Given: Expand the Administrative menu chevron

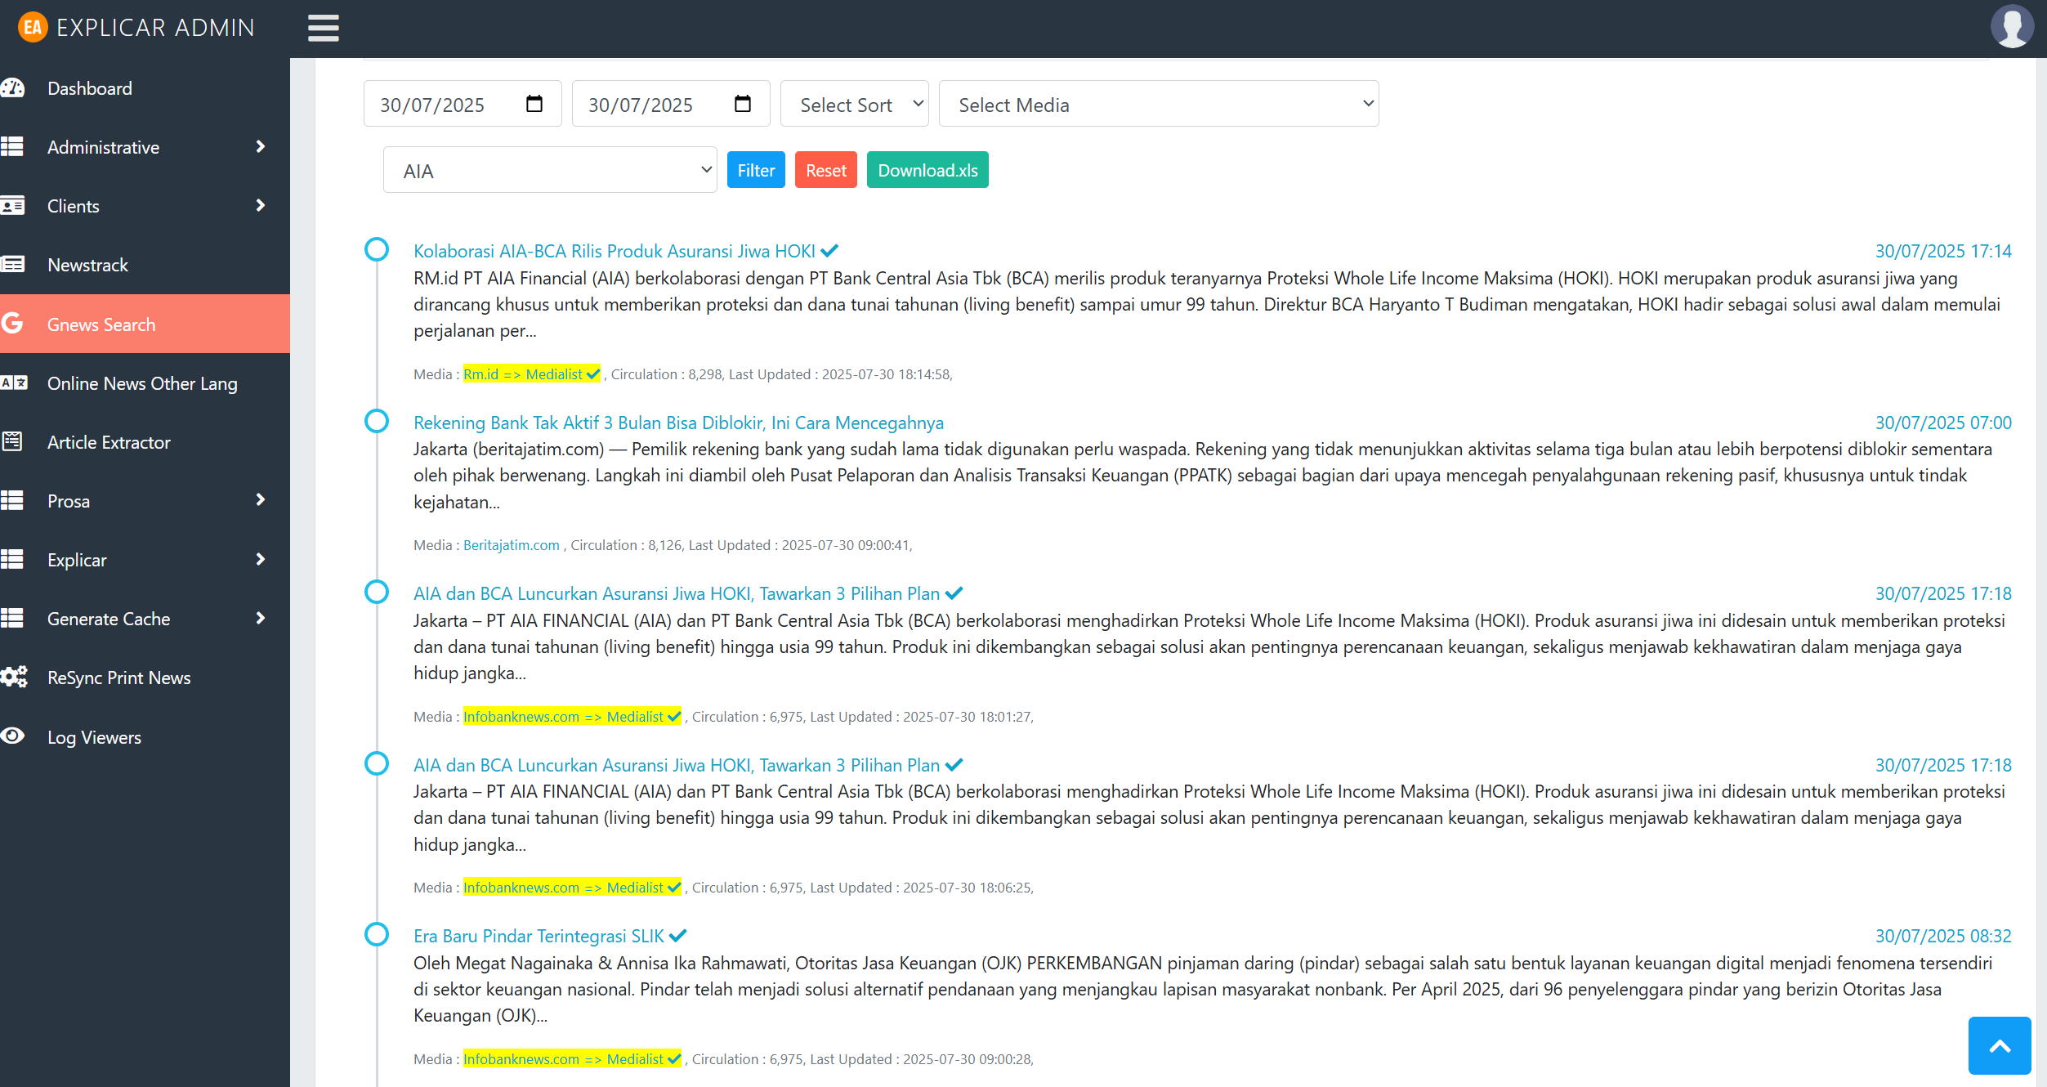Looking at the screenshot, I should coord(261,147).
